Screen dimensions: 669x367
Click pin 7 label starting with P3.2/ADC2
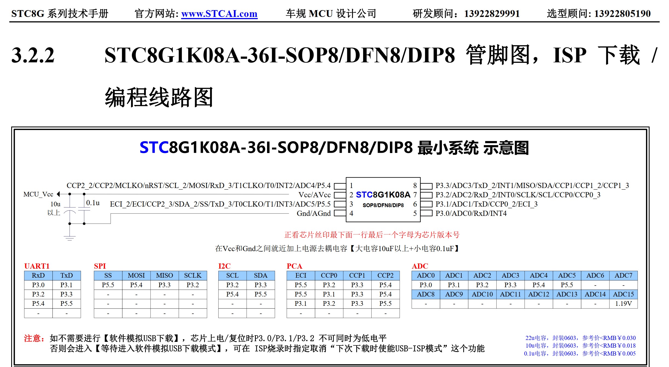click(518, 195)
